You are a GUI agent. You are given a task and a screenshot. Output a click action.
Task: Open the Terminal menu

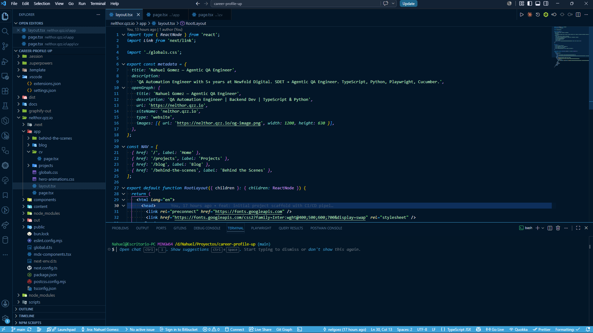coord(98,3)
